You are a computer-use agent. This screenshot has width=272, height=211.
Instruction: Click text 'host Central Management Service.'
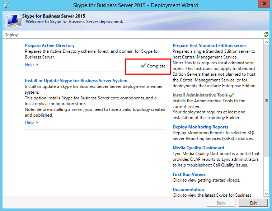click(205, 57)
